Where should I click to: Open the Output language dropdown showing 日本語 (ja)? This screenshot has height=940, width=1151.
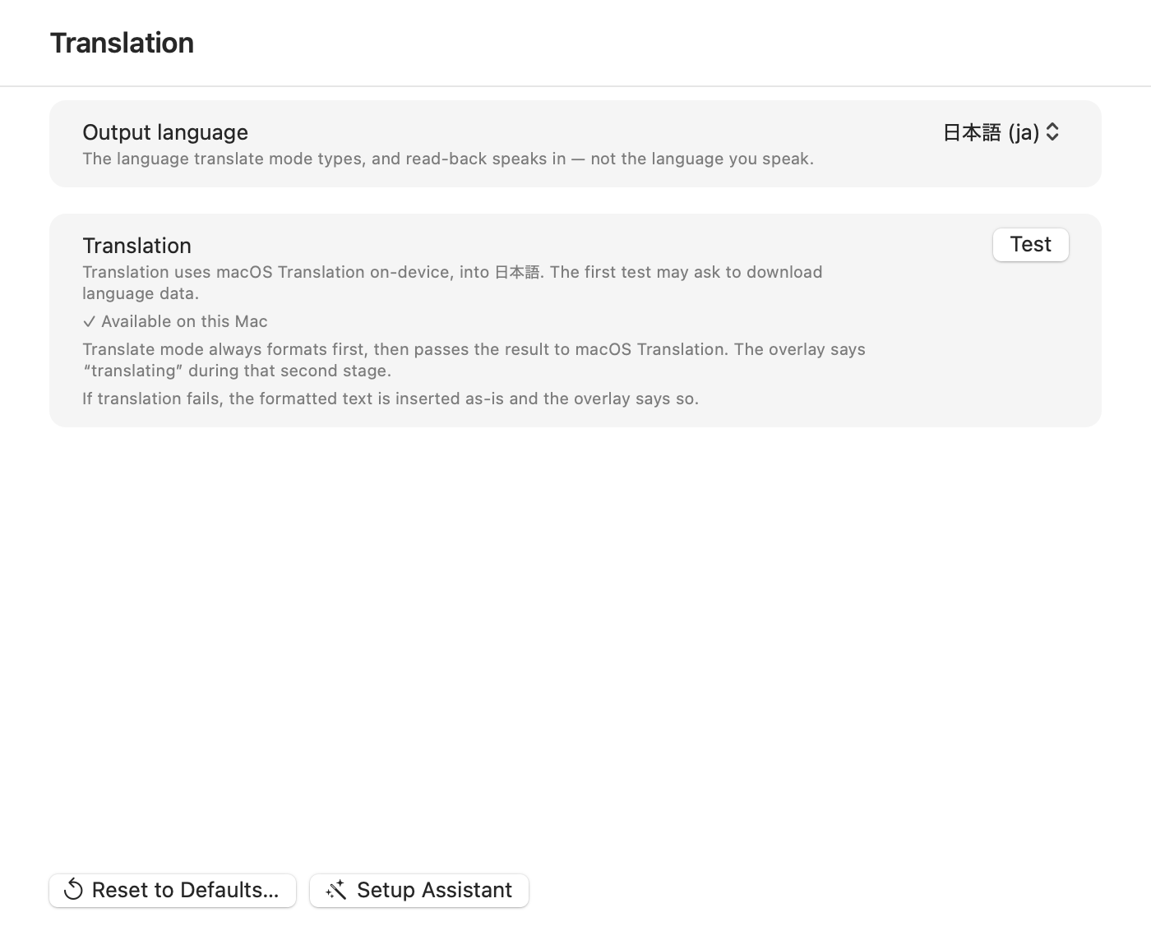click(x=1001, y=132)
